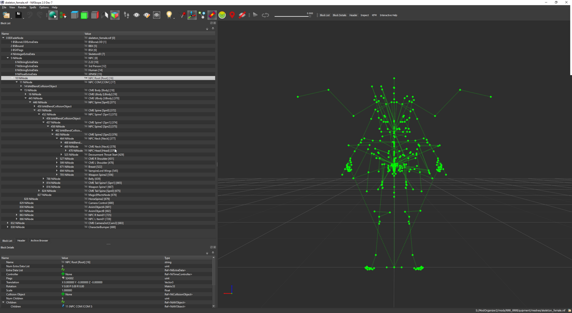572x313 pixels.
Task: Select the object picking sphere tool
Action: pyautogui.click(x=53, y=15)
